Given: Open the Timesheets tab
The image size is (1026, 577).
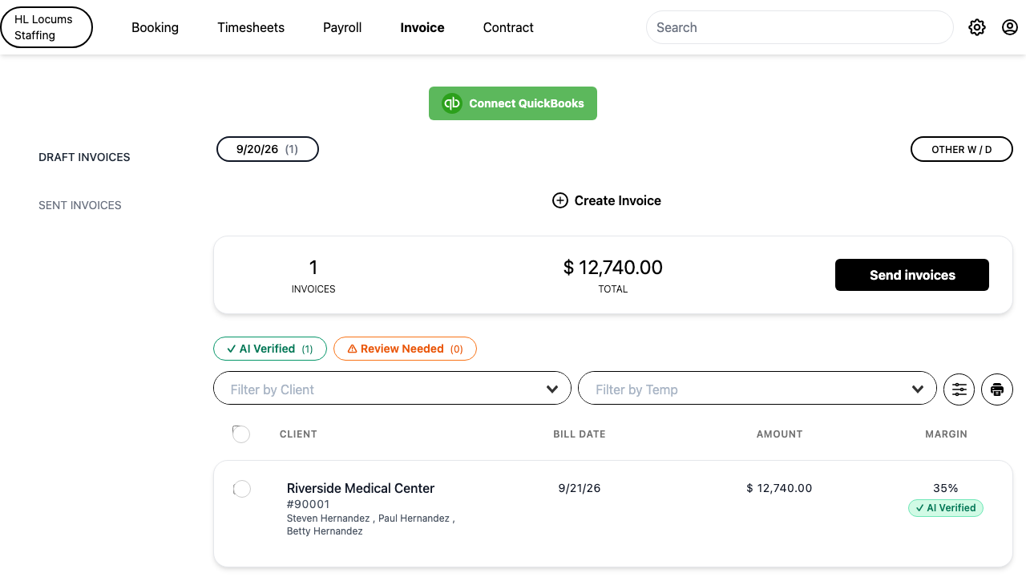Looking at the screenshot, I should [x=251, y=27].
